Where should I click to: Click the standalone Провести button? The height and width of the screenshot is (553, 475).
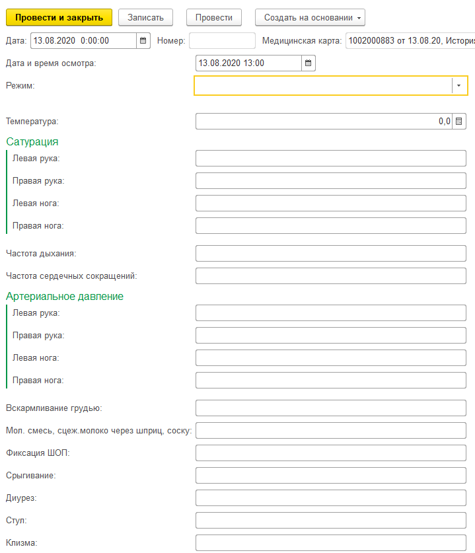[x=214, y=17]
